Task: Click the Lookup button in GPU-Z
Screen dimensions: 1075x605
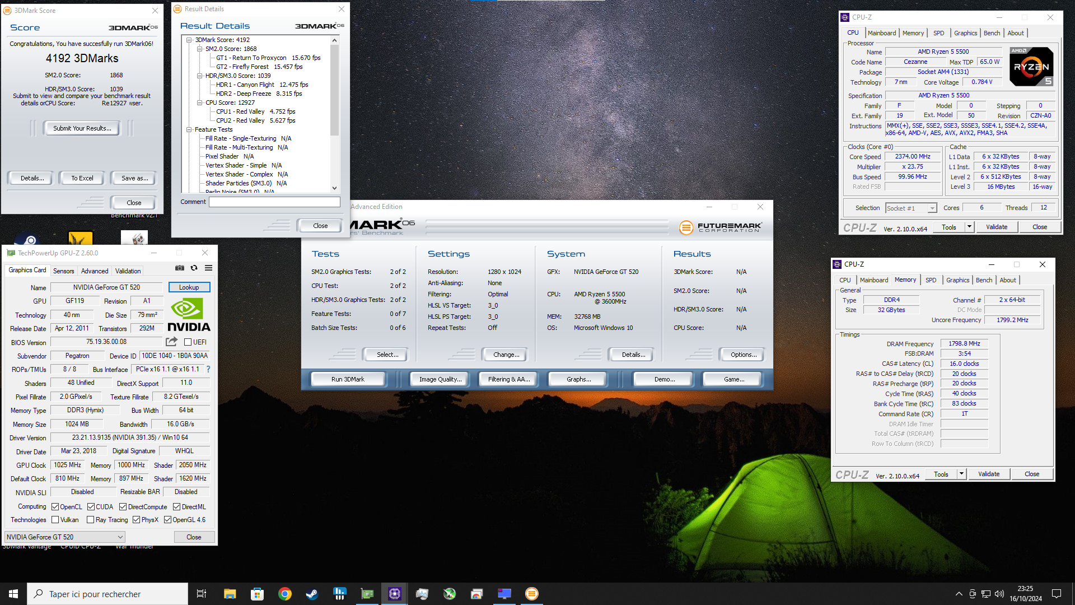Action: point(189,287)
